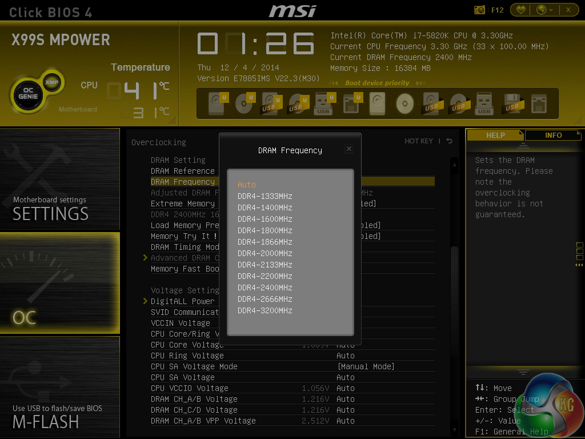This screenshot has width=585, height=439.
Task: Choose DDR4-2200MHz option
Action: (265, 276)
